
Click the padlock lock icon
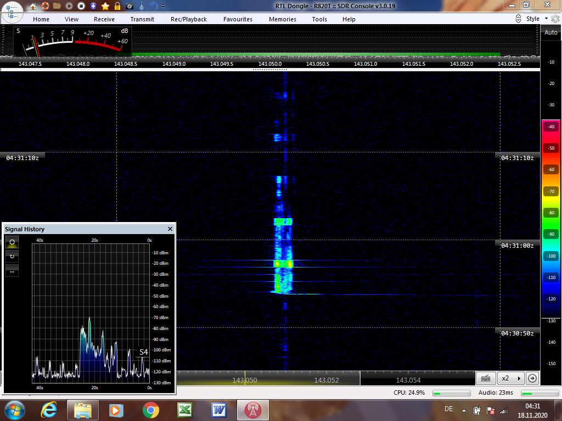point(117,6)
